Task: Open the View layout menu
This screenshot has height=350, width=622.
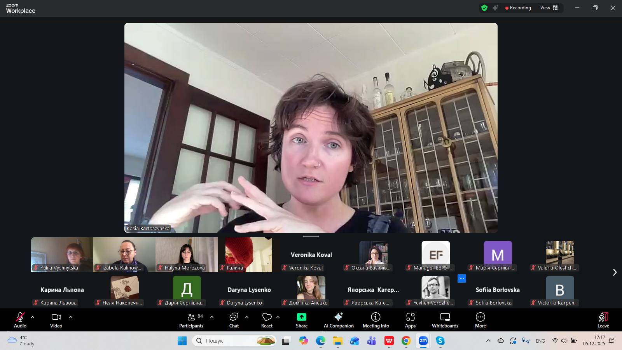Action: [x=549, y=8]
